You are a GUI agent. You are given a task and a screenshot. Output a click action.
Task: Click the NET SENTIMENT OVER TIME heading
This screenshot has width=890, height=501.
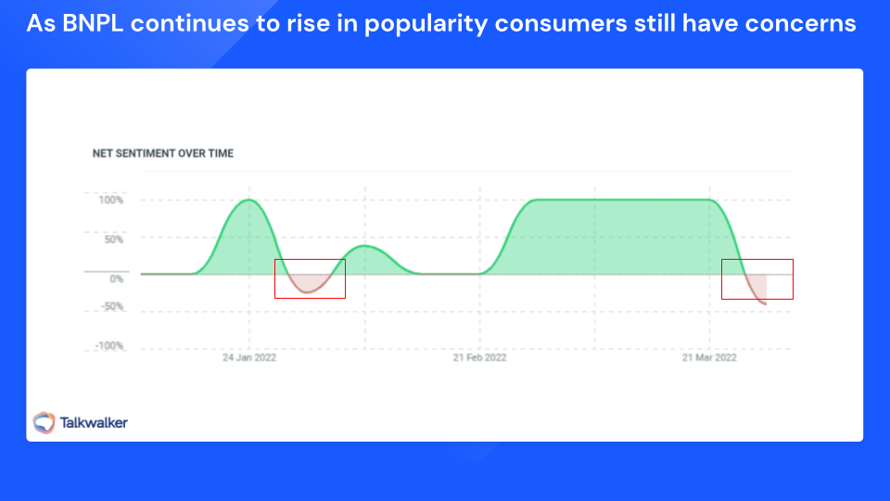[163, 153]
